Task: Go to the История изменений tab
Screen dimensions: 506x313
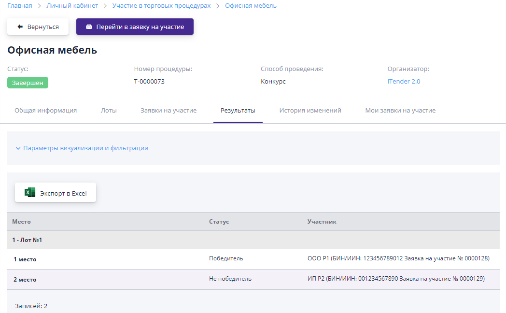Action: tap(310, 111)
